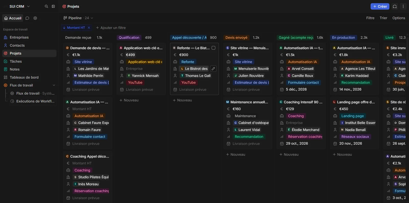
Task: Collapse the Flux de travail section chevron
Action: [x=54, y=85]
